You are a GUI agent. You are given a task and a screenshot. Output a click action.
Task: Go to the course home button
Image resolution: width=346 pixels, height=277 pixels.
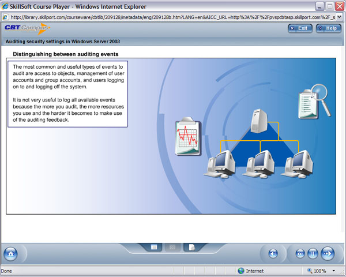click(x=11, y=254)
